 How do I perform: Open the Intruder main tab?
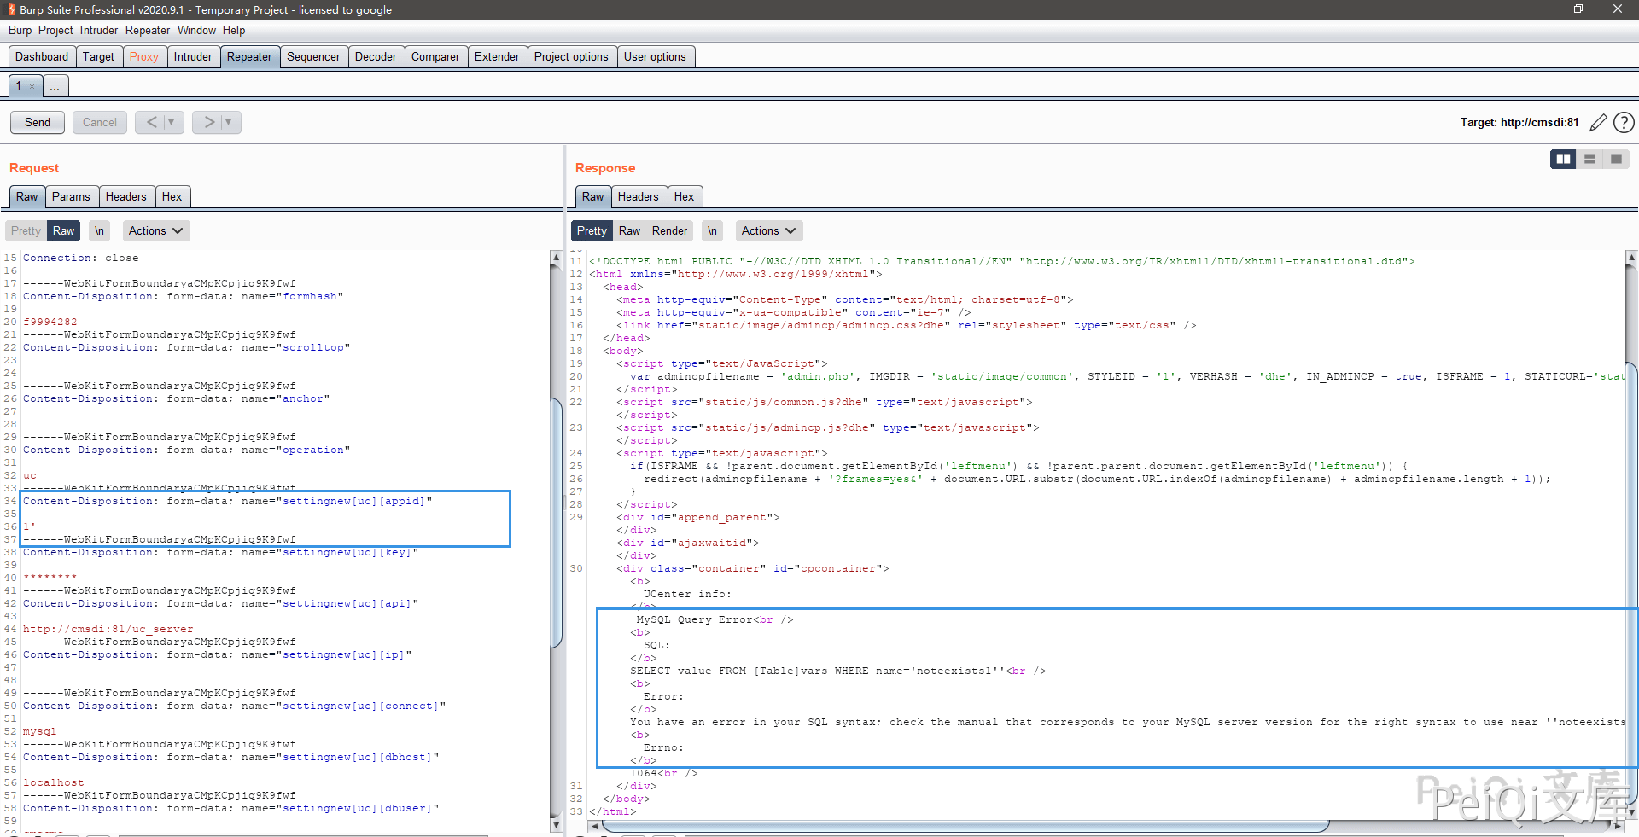pyautogui.click(x=193, y=57)
